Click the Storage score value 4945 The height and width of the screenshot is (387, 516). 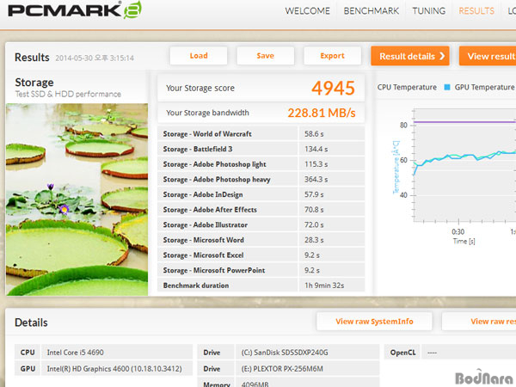334,88
